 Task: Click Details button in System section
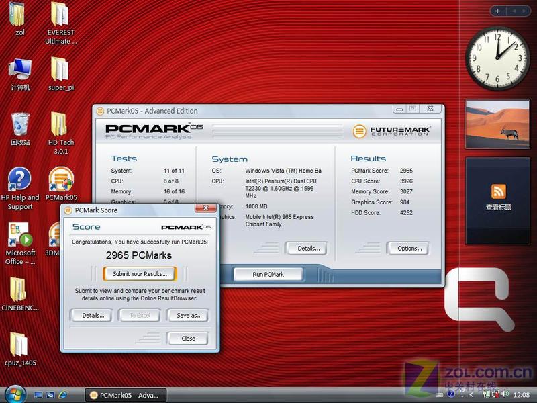pyautogui.click(x=306, y=248)
